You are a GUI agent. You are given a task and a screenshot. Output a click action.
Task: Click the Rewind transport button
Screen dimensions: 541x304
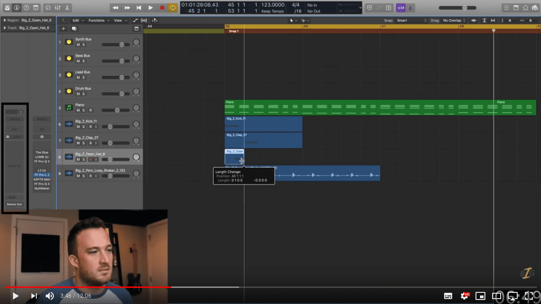(115, 8)
